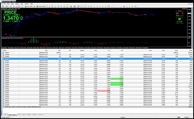The height and width of the screenshot is (119, 194).
Task: Select the W1 timeframe
Action: coord(103,6)
